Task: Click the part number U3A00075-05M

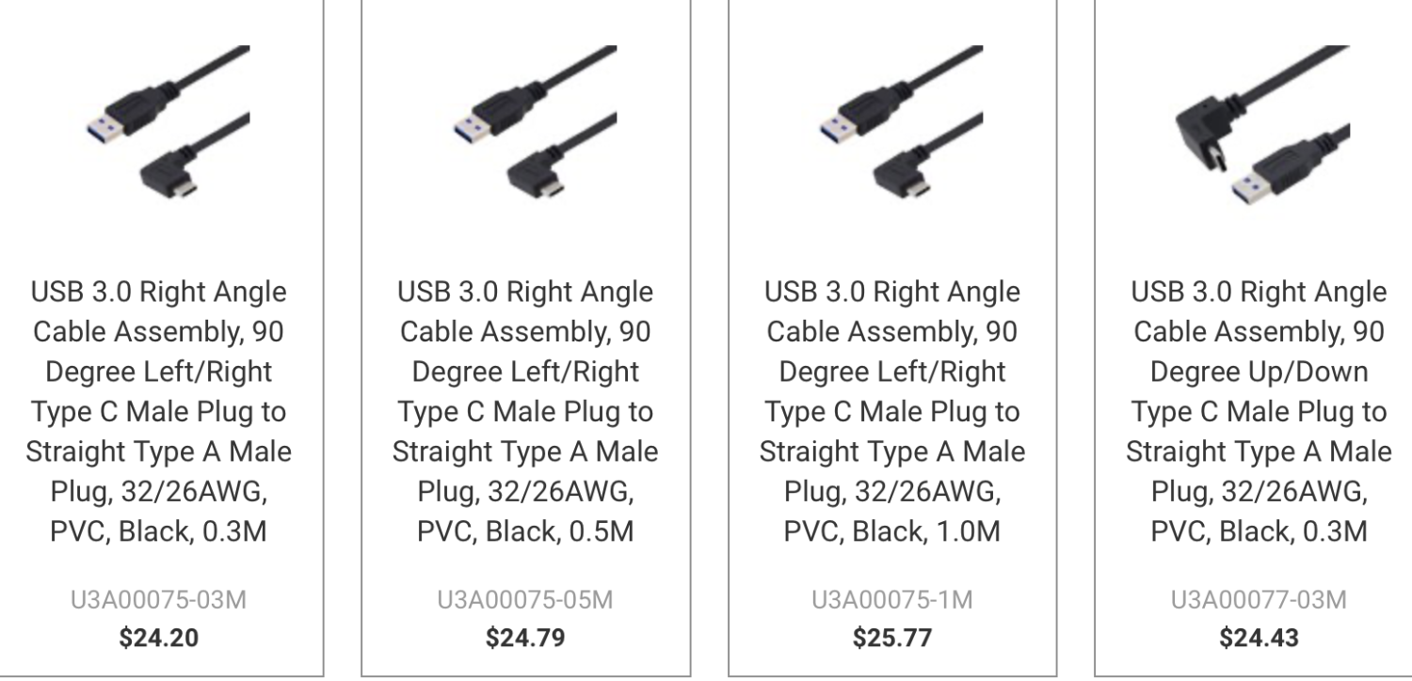Action: click(x=525, y=600)
